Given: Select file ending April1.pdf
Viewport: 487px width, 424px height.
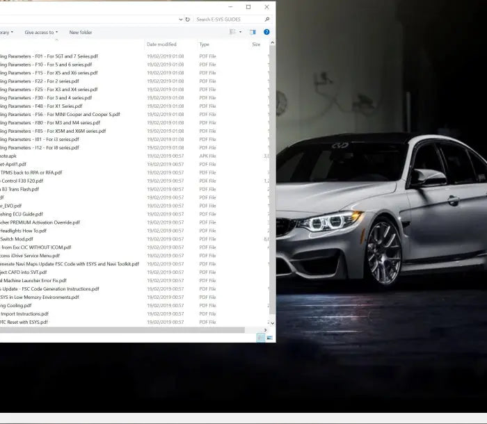Looking at the screenshot, I should pos(13,164).
